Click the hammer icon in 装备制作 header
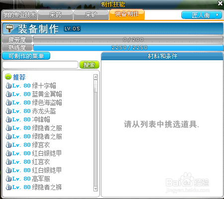This screenshot has height=199, width=224. click(x=9, y=28)
